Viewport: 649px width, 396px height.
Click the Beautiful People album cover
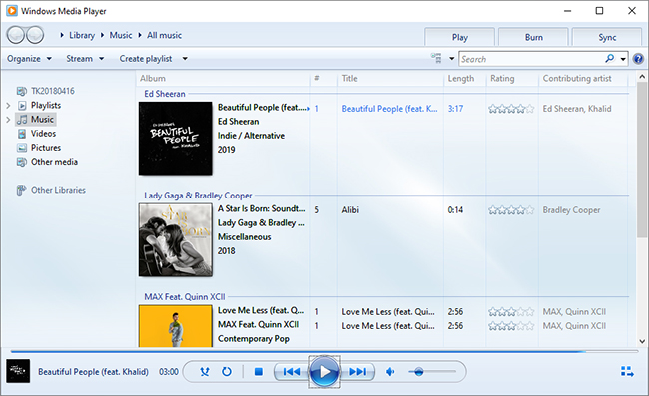click(x=175, y=138)
